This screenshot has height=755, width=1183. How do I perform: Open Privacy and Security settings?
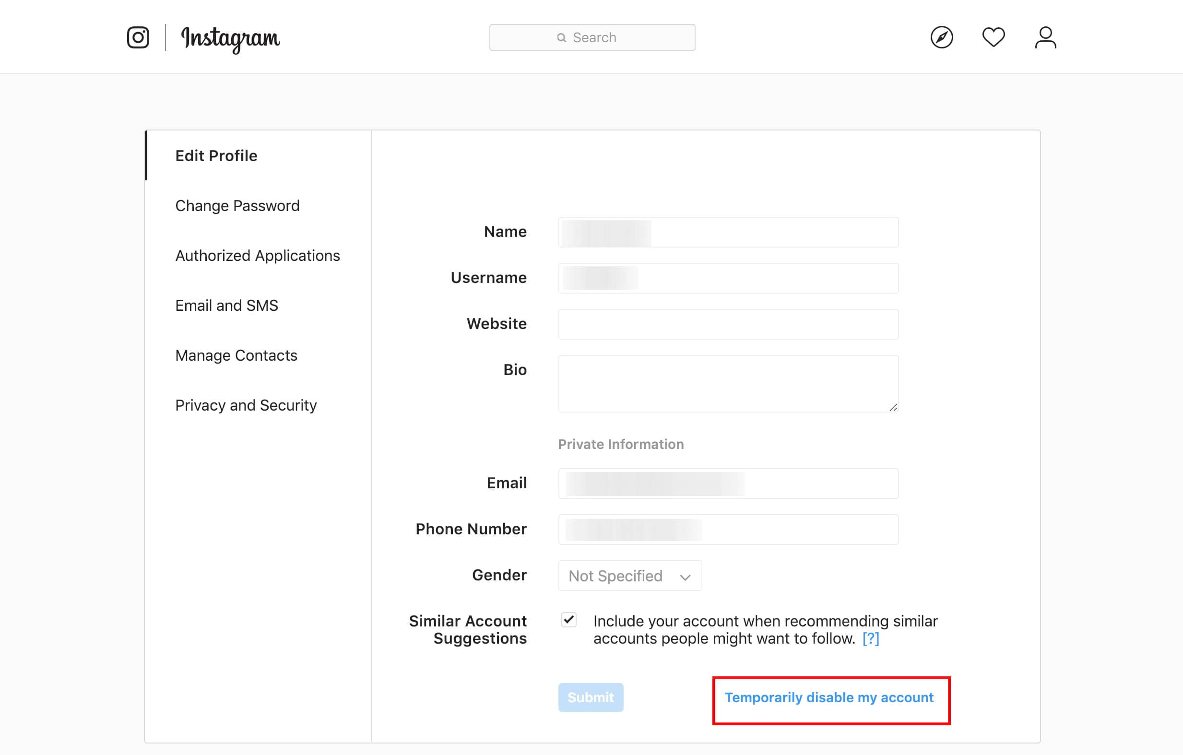tap(246, 405)
